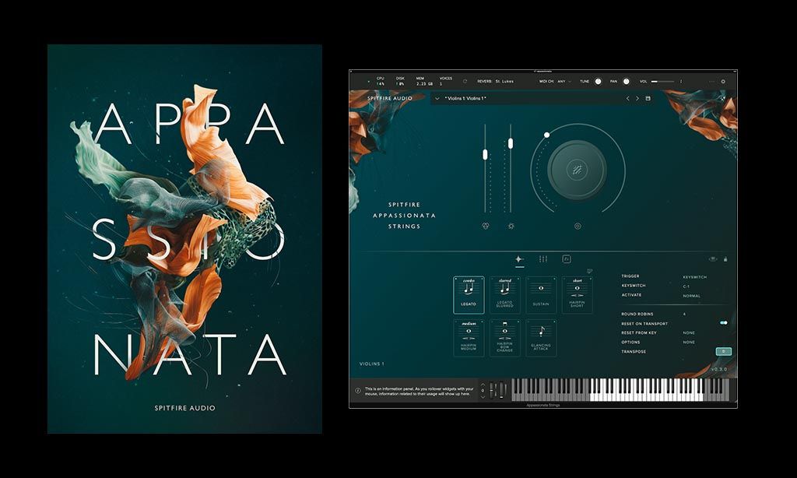Click the target icon below the big knob
The height and width of the screenshot is (478, 797).
point(578,226)
